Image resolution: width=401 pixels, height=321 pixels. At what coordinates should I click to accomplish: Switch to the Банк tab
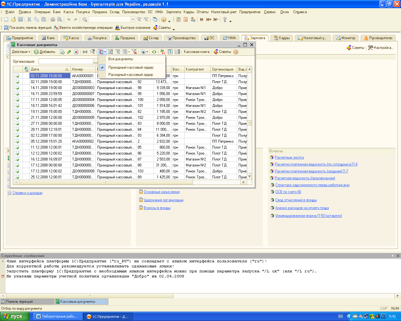pos(48,38)
